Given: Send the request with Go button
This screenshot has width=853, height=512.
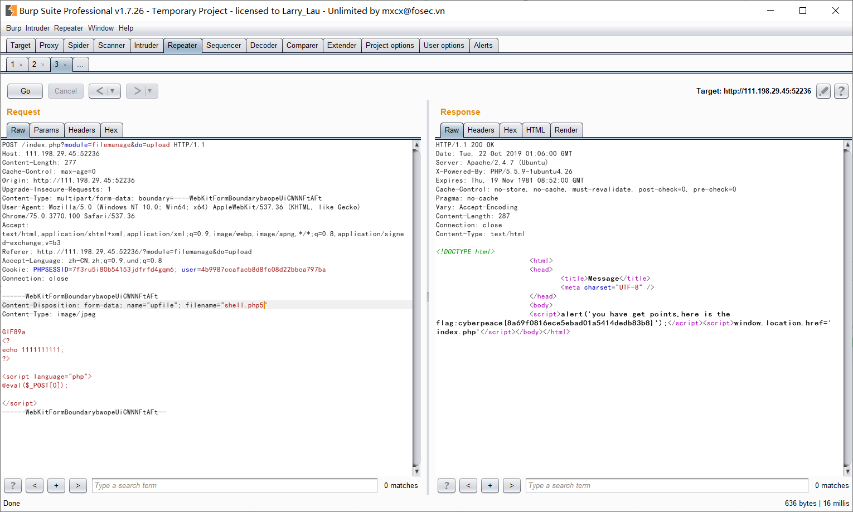Looking at the screenshot, I should [25, 91].
